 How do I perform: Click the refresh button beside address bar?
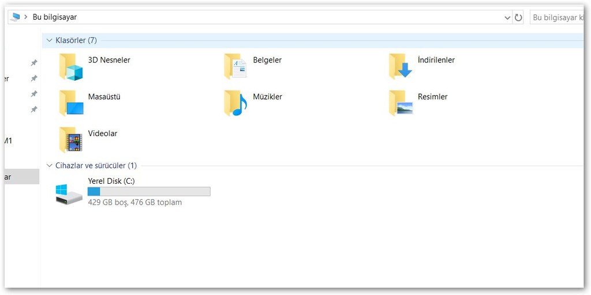click(x=519, y=17)
